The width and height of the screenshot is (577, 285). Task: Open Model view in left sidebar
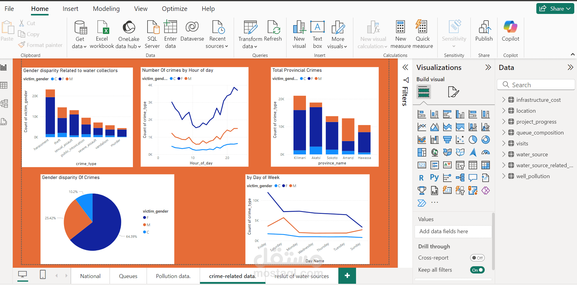pyautogui.click(x=4, y=104)
